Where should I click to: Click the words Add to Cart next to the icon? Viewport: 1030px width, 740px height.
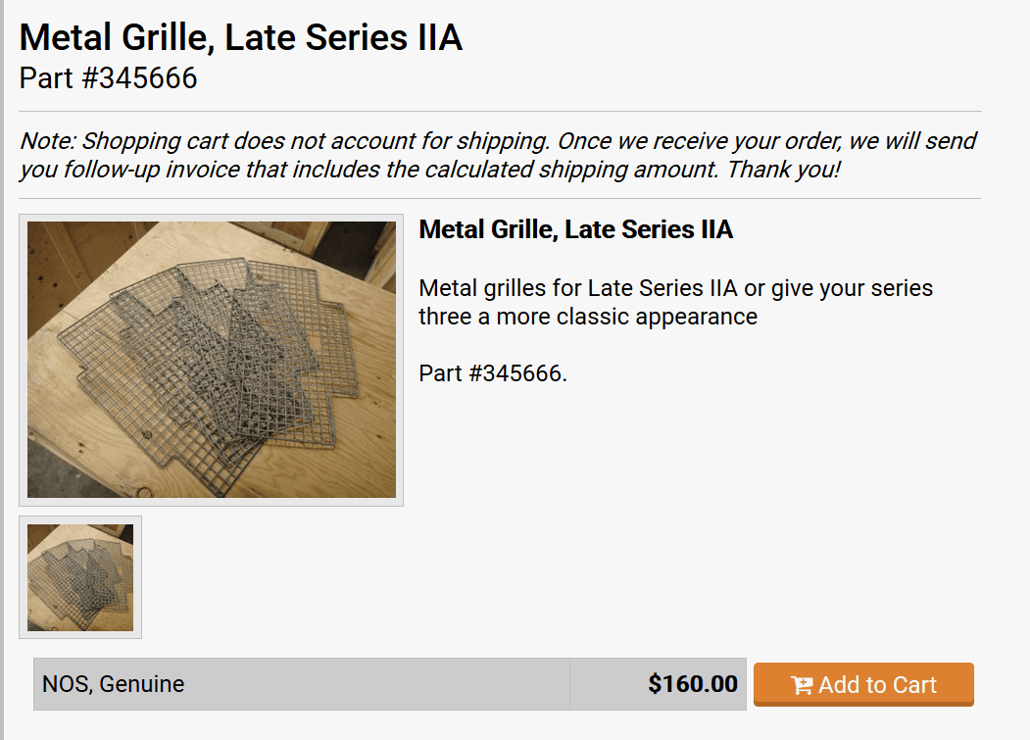click(x=877, y=685)
